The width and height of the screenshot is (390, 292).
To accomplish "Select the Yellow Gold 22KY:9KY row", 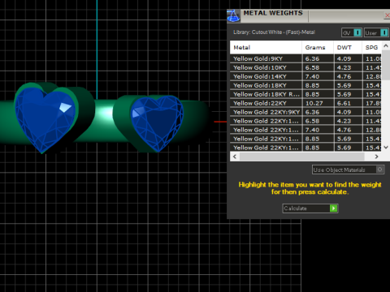I will click(x=305, y=112).
